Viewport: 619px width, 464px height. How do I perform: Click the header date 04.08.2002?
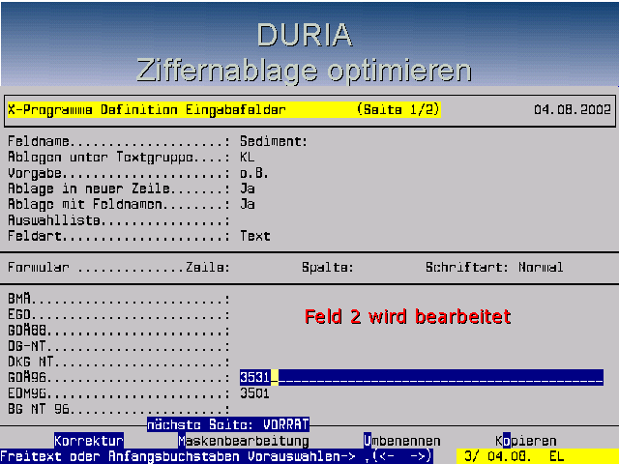point(573,109)
